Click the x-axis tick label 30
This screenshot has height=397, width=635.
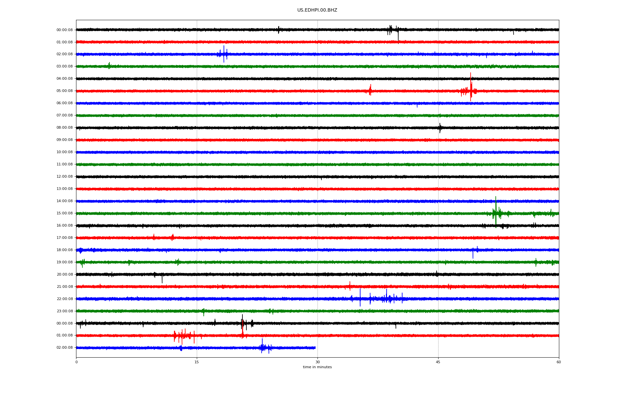pos(317,362)
